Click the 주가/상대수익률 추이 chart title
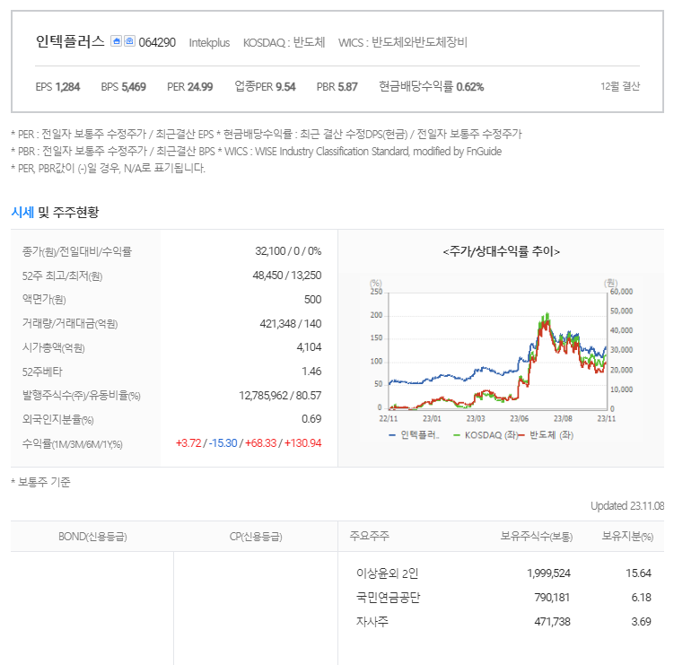Screen dimensions: 674x665 coord(501,251)
